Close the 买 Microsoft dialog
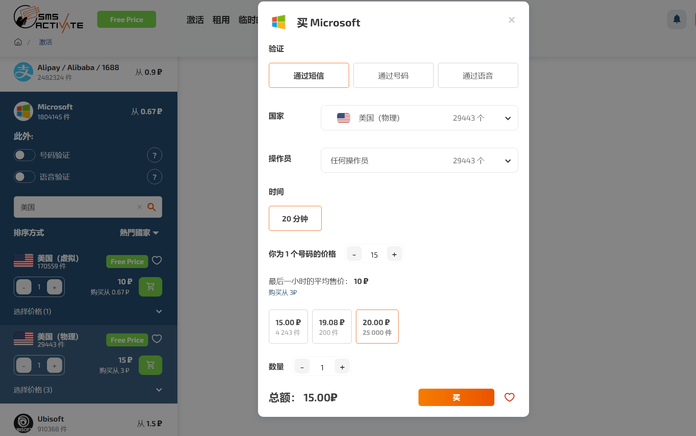696x436 pixels. (x=511, y=20)
